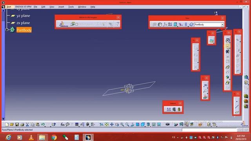Click the Measure Between icon

[x=169, y=109]
